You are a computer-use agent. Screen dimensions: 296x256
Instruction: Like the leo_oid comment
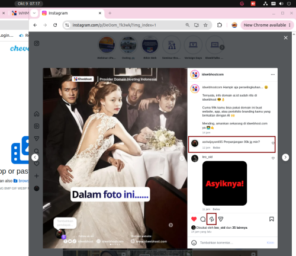pyautogui.click(x=273, y=158)
